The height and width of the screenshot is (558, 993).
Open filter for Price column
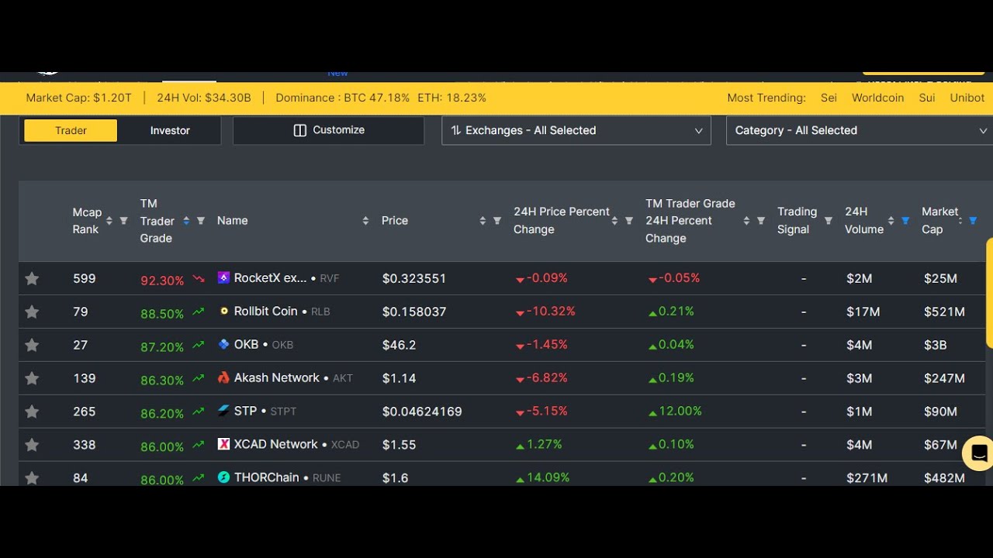(x=497, y=221)
